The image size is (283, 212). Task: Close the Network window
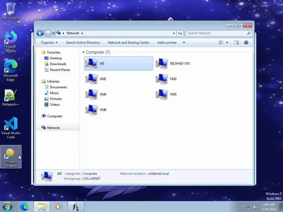click(x=248, y=26)
